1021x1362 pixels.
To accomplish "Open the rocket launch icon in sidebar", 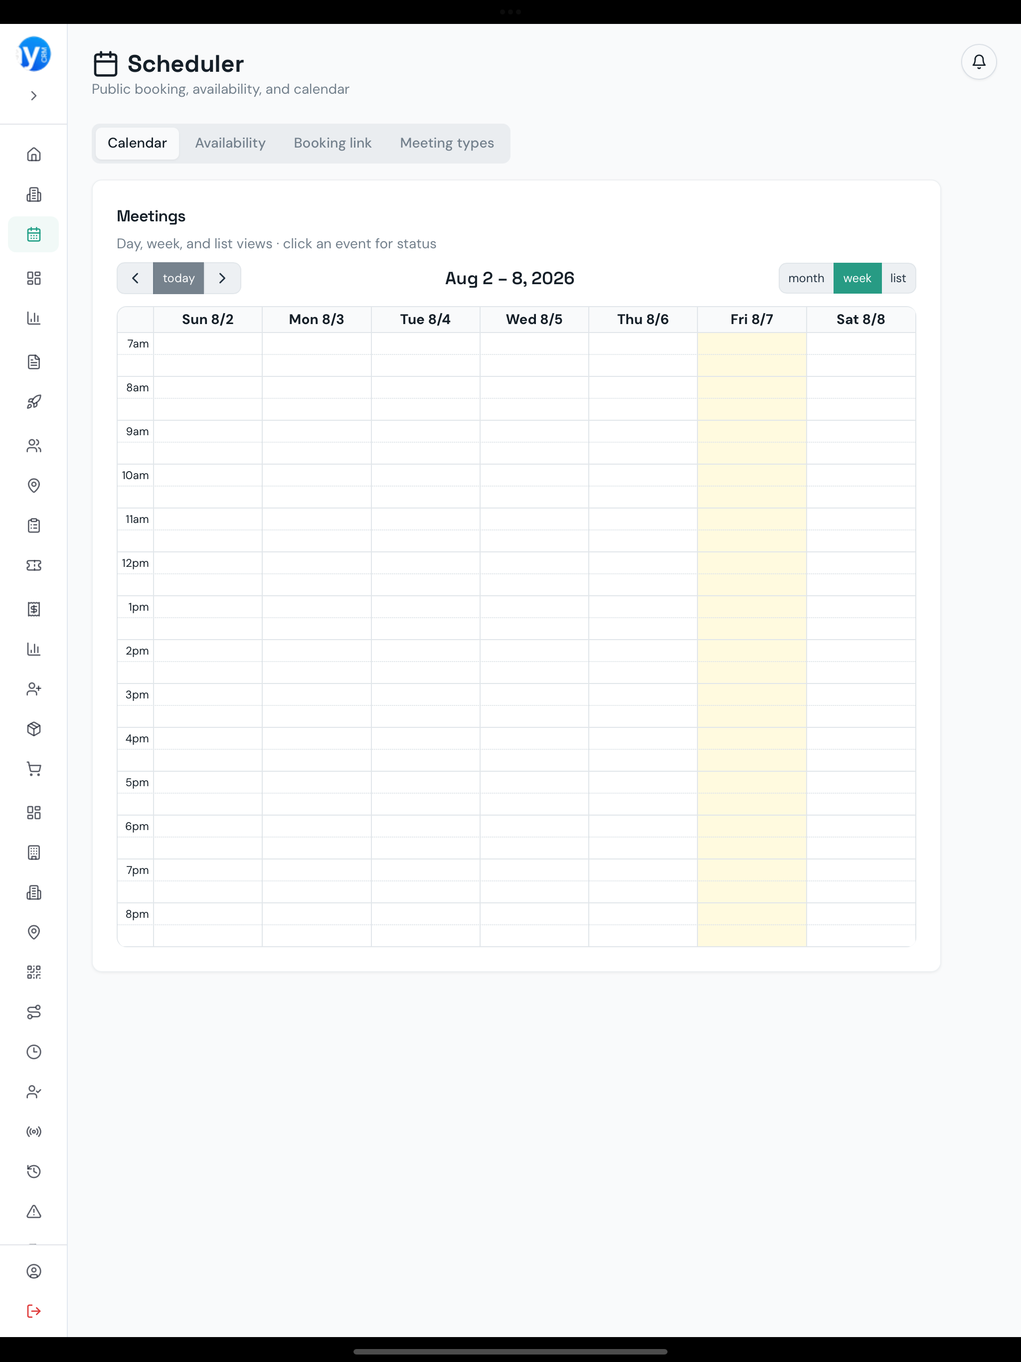I will (34, 402).
